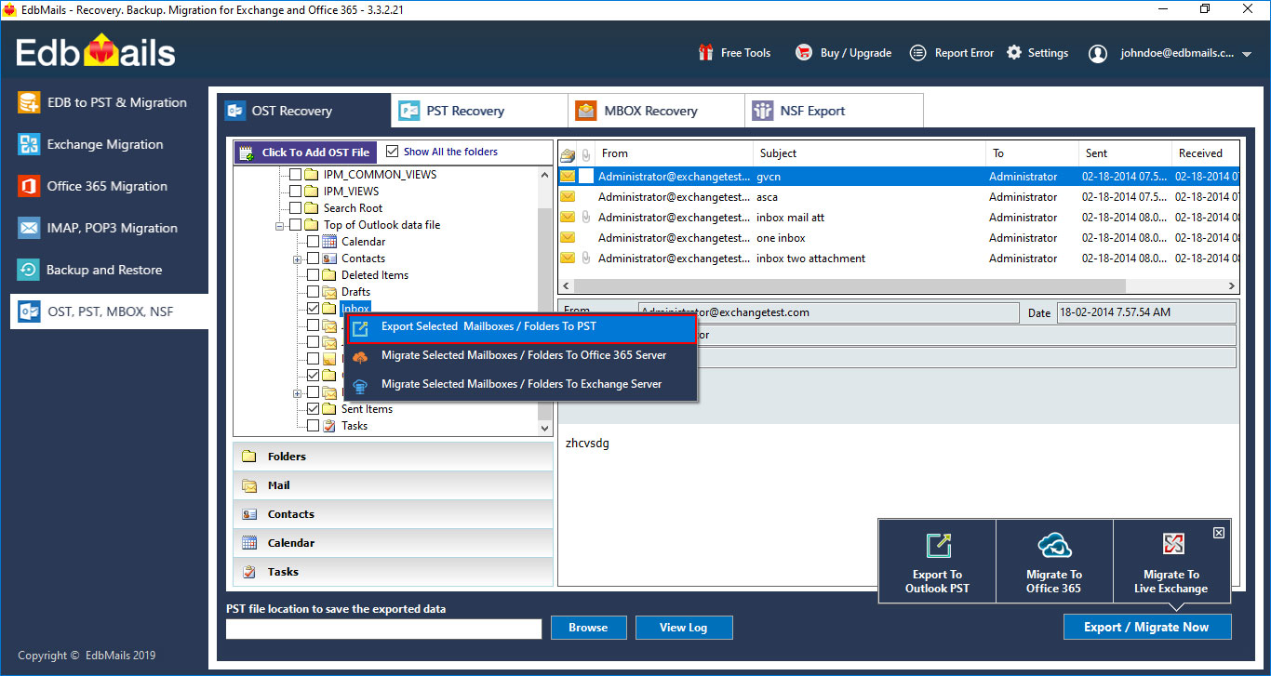Click the Buy / Upgrade cart icon
The width and height of the screenshot is (1271, 676).
click(x=804, y=53)
